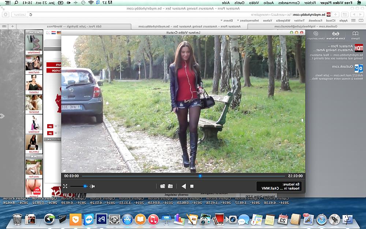The height and width of the screenshot is (229, 366).
Task: Open the battery status icon
Action: pyautogui.click(x=60, y=3)
